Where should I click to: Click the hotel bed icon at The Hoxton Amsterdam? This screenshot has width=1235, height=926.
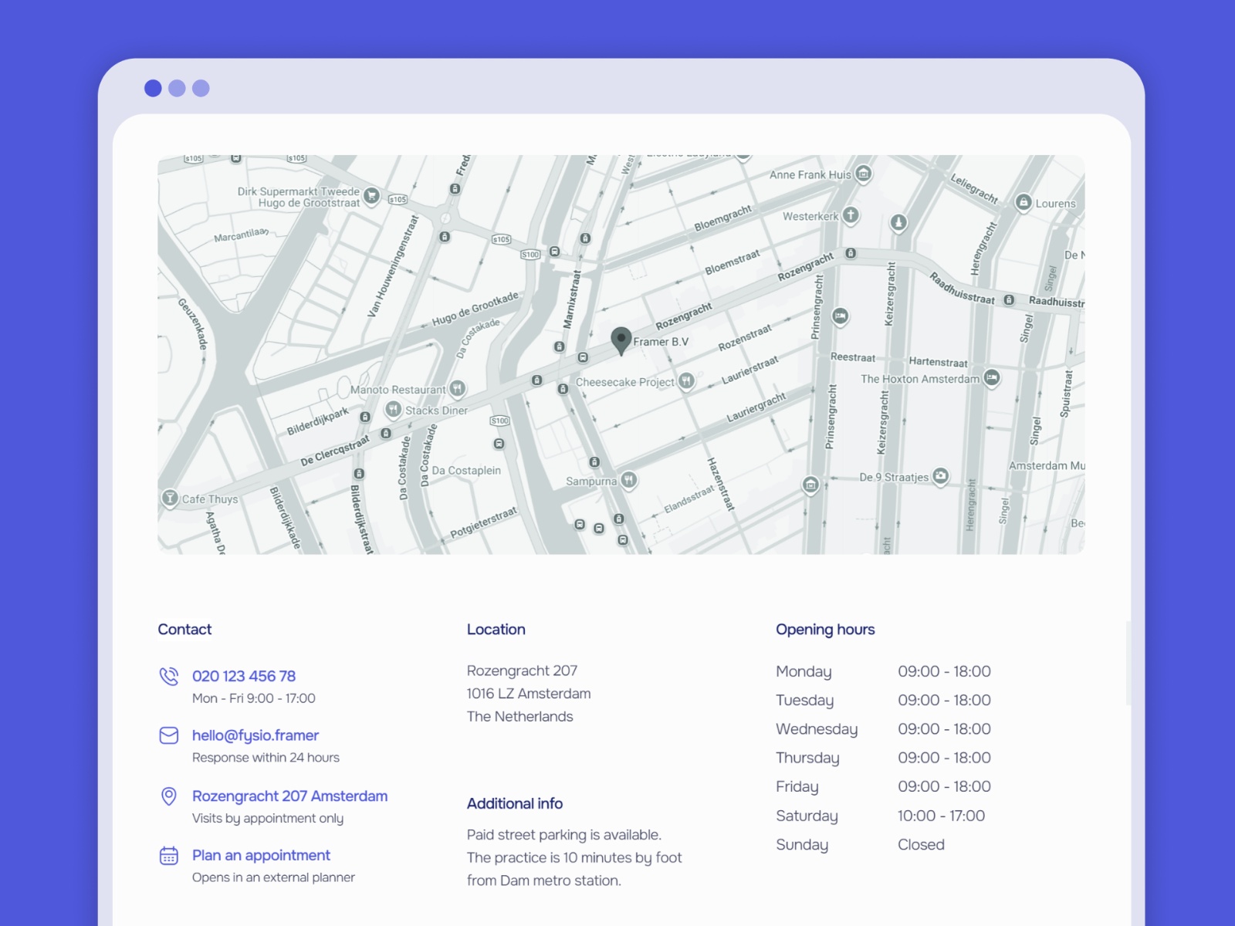pyautogui.click(x=992, y=378)
